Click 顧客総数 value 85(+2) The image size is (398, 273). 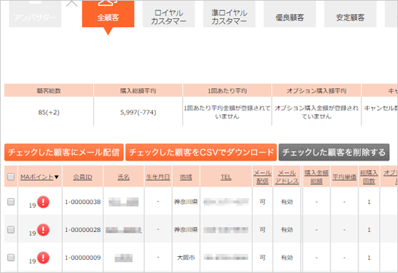(x=48, y=112)
